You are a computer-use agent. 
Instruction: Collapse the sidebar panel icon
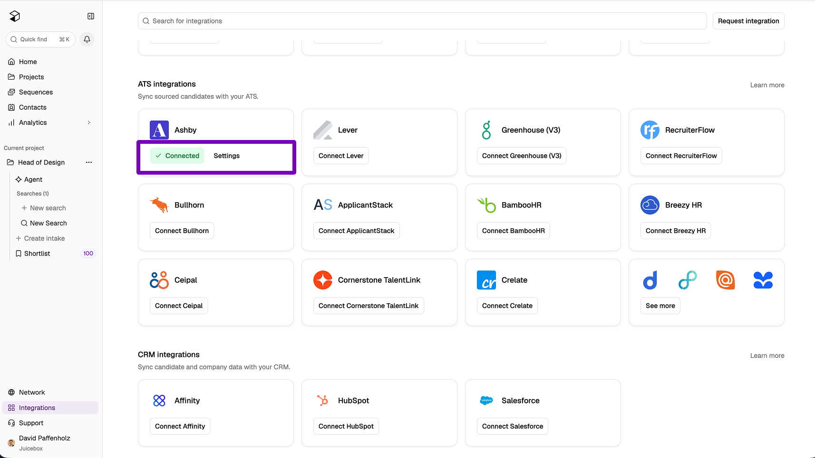(91, 16)
